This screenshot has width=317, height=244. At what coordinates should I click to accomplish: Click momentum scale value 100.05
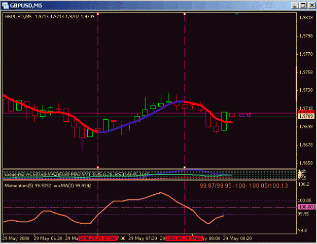point(305,200)
